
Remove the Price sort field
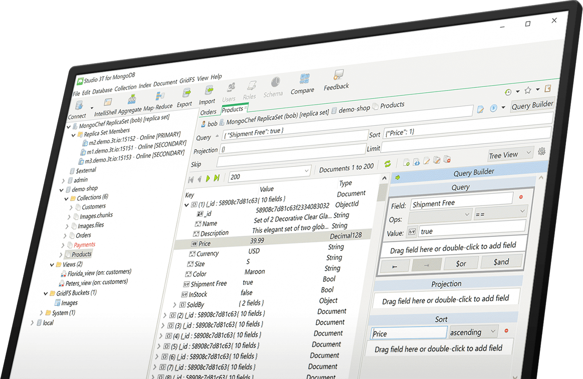pos(506,331)
